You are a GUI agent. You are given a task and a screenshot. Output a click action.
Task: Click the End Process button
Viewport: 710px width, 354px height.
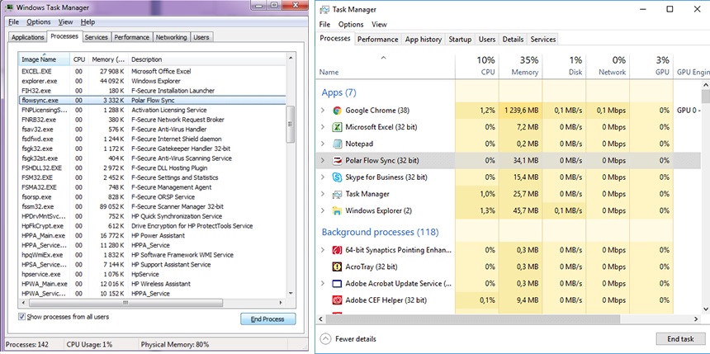click(x=267, y=319)
